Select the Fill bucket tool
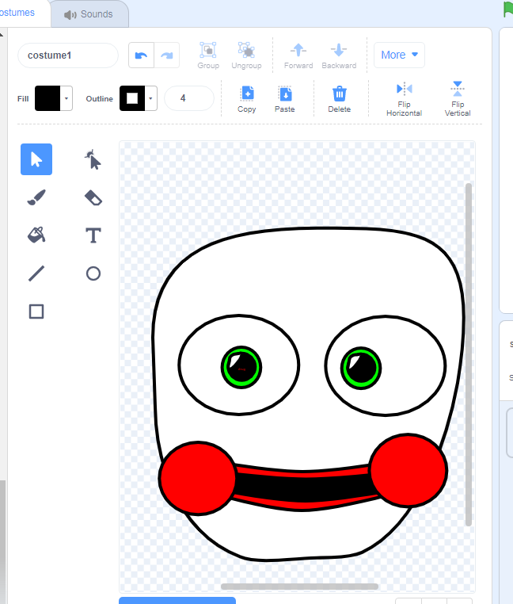The height and width of the screenshot is (604, 513). [x=36, y=235]
